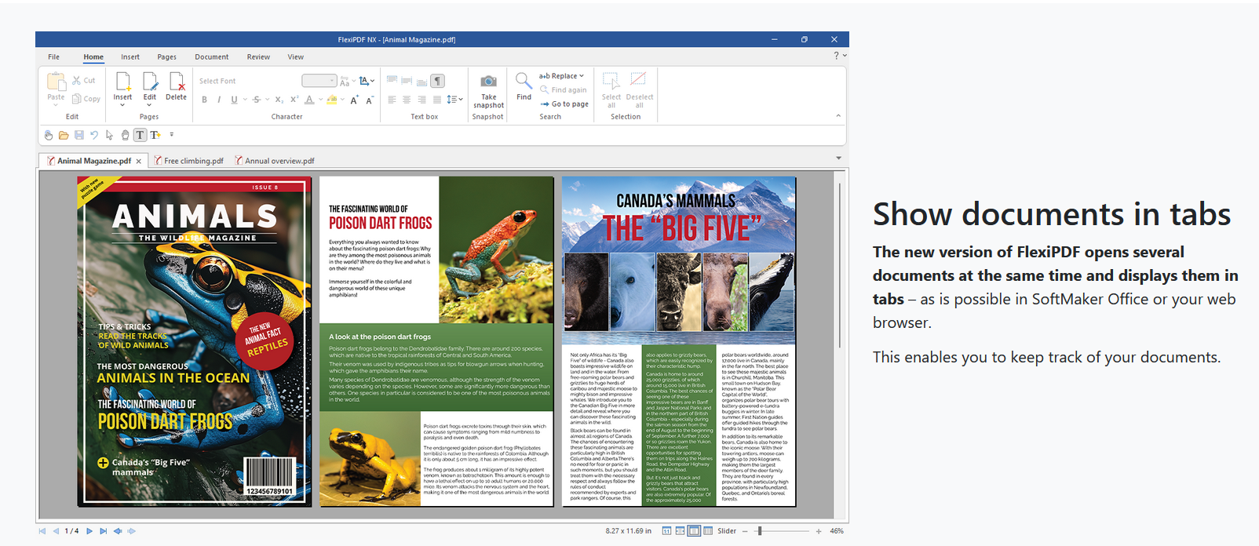1259x546 pixels.
Task: Switch to the Insert ribbon tab
Action: click(130, 57)
